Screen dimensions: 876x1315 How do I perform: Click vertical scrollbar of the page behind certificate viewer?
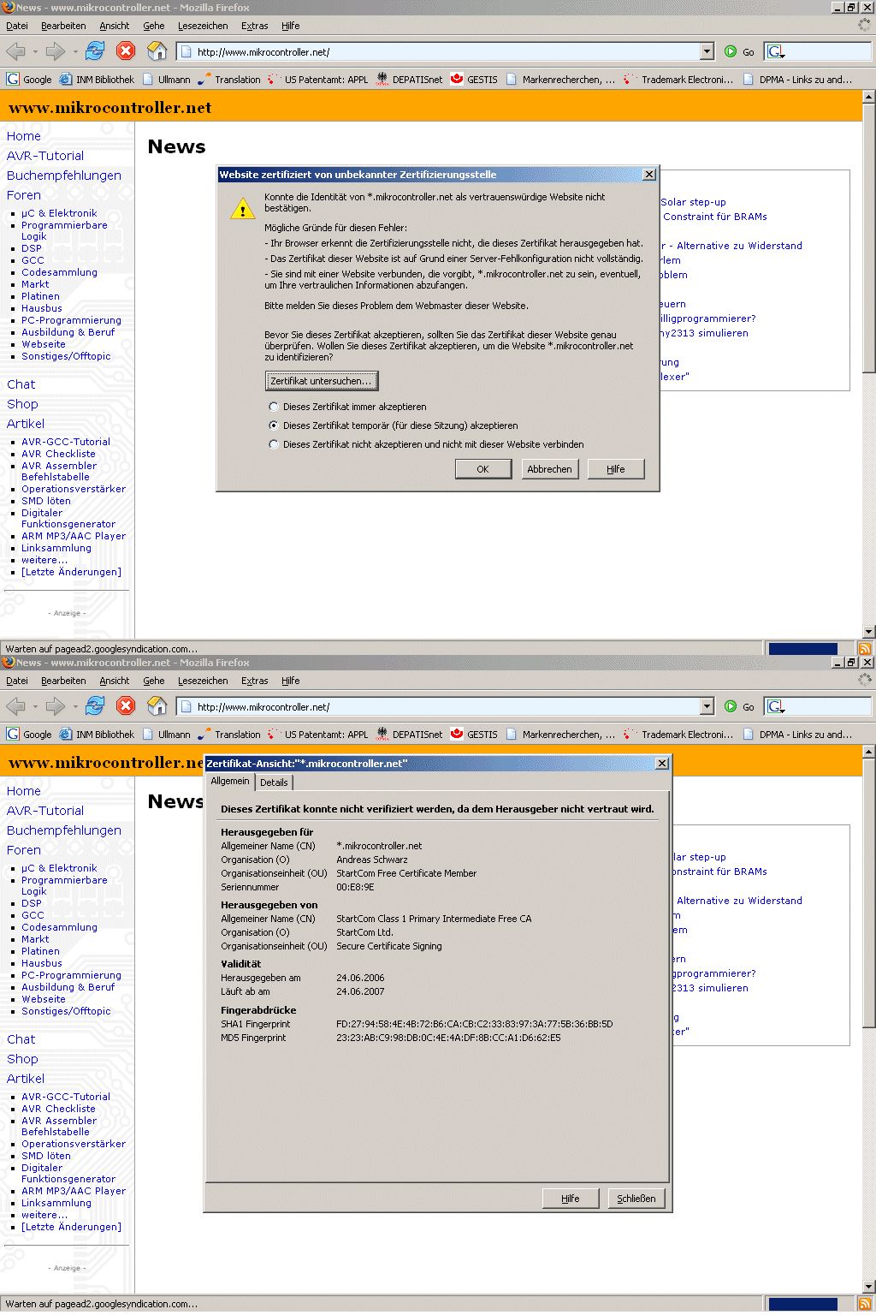869,1018
